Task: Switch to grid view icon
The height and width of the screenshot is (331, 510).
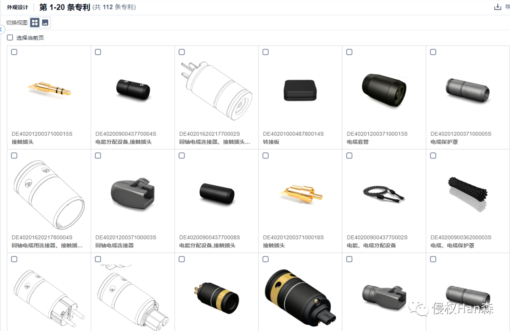Action: point(35,23)
